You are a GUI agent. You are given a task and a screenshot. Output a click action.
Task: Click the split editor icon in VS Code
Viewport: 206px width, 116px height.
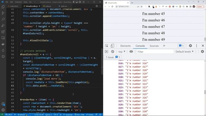[x=97, y=6]
